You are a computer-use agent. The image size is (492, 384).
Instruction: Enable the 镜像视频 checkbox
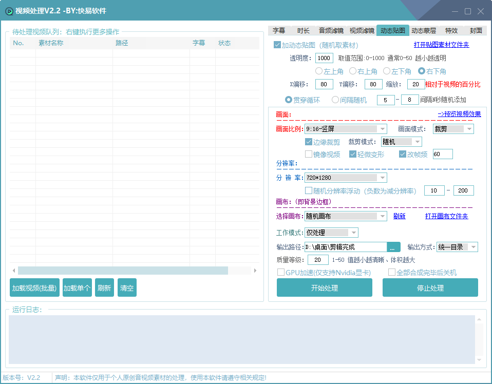tap(309, 154)
